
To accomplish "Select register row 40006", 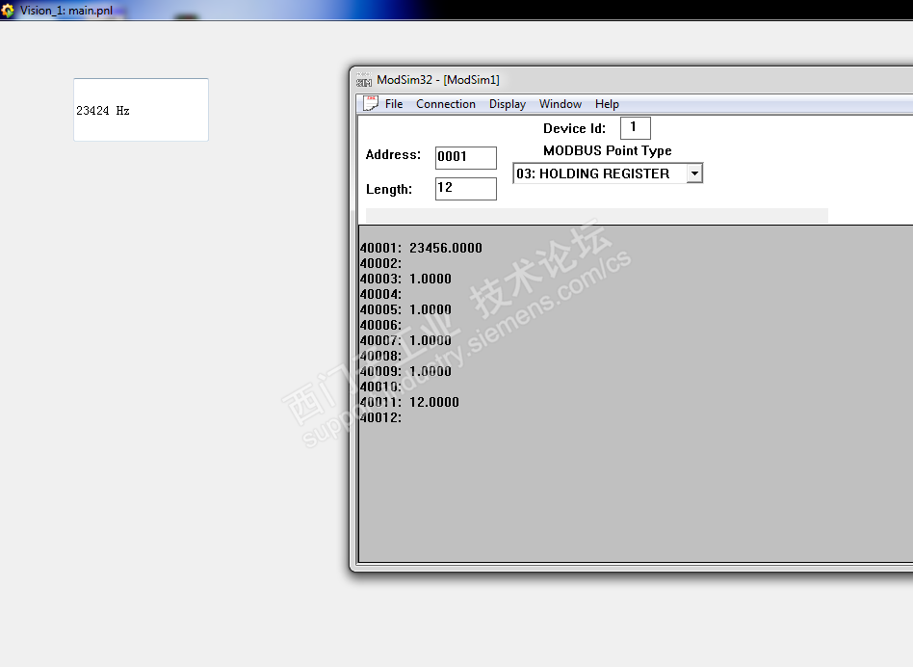I will tap(380, 325).
